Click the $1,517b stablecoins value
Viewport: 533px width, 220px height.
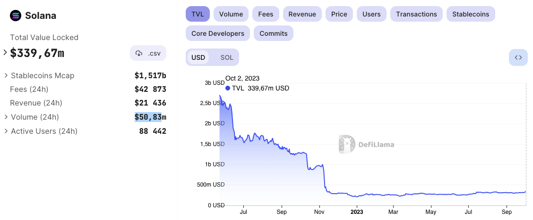point(150,75)
